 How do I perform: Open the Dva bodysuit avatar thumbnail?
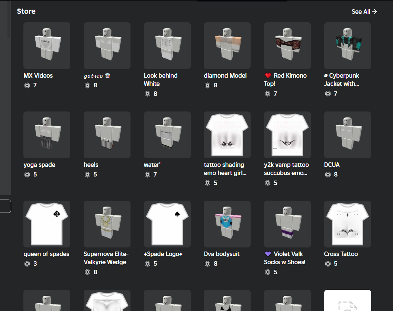(227, 224)
